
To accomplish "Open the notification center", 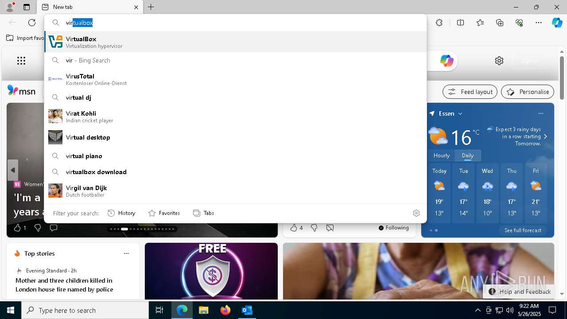I will point(552,310).
